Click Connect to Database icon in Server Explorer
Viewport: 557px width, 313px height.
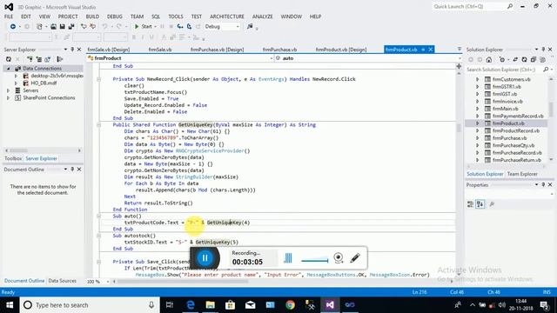(30, 59)
